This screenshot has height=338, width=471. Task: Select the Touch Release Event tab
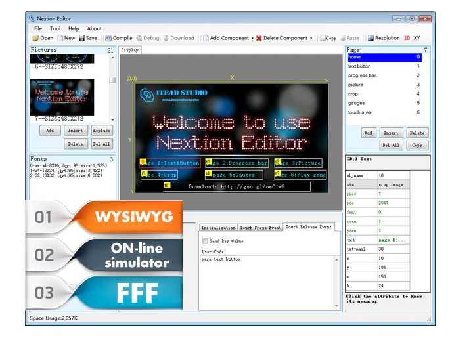309,227
